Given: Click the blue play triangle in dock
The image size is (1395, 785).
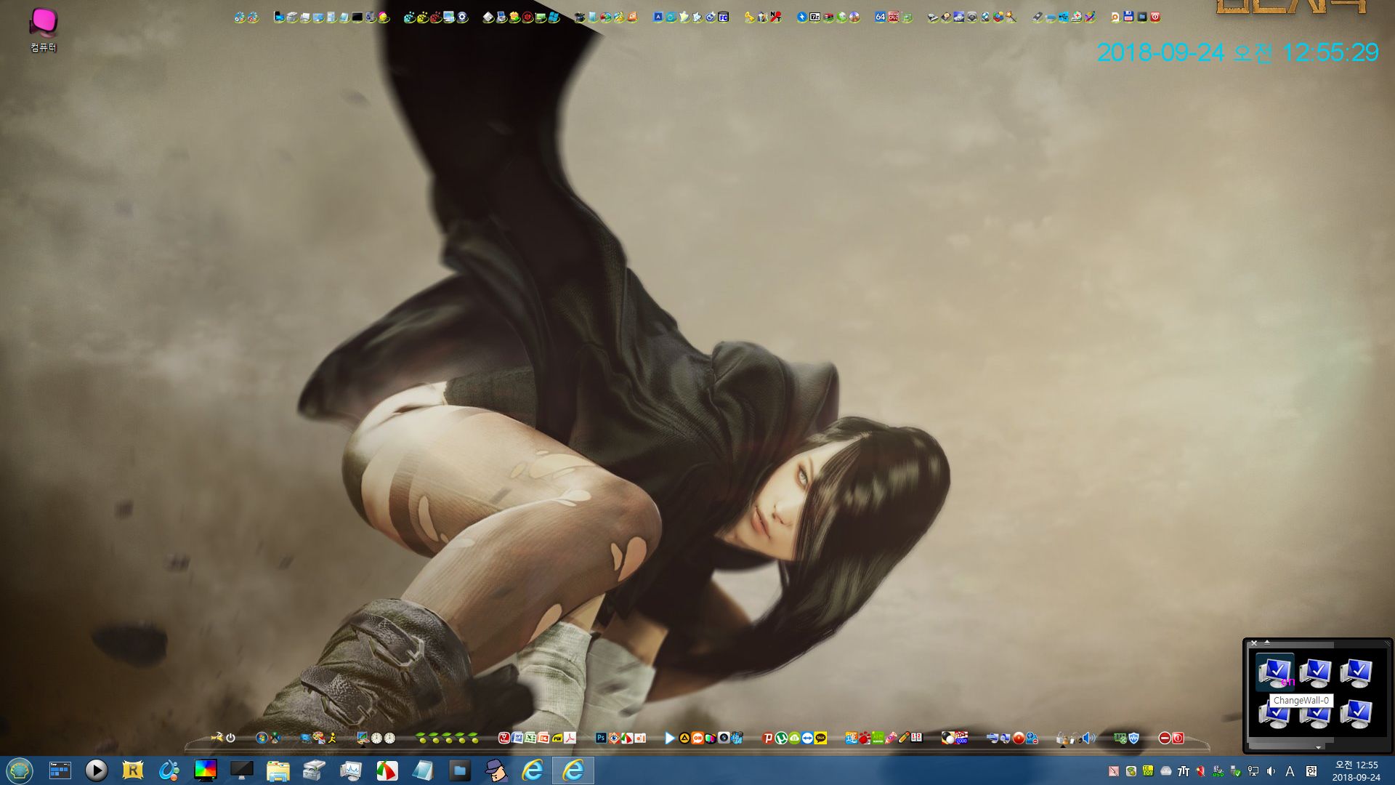Looking at the screenshot, I should (x=670, y=738).
